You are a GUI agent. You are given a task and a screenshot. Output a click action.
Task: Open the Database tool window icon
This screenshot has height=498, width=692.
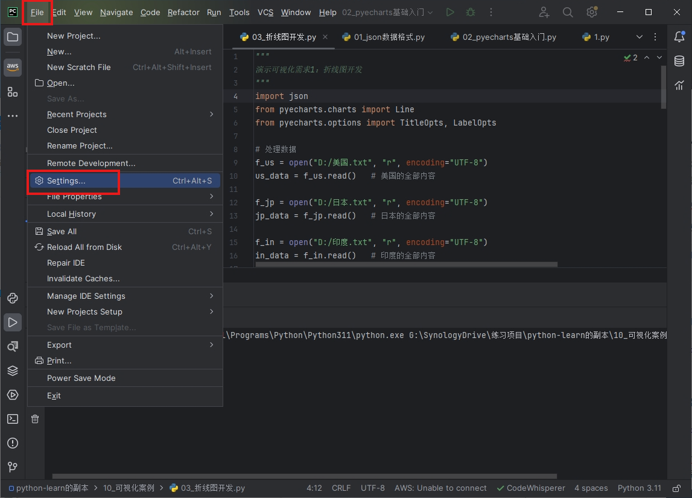(x=679, y=61)
